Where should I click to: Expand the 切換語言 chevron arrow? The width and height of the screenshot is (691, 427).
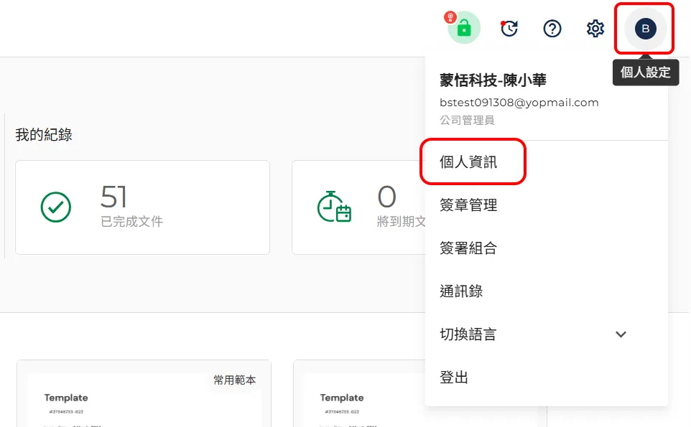tap(621, 334)
